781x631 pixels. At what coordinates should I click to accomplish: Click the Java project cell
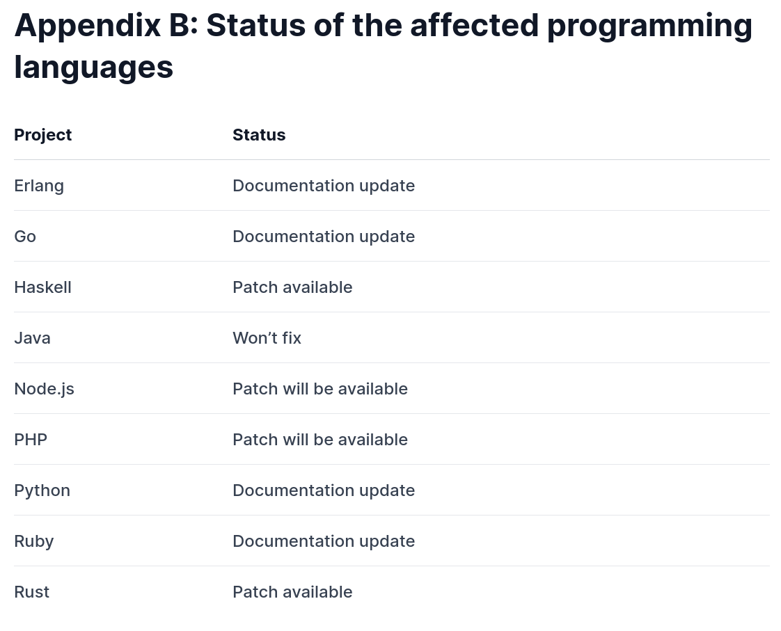(33, 338)
